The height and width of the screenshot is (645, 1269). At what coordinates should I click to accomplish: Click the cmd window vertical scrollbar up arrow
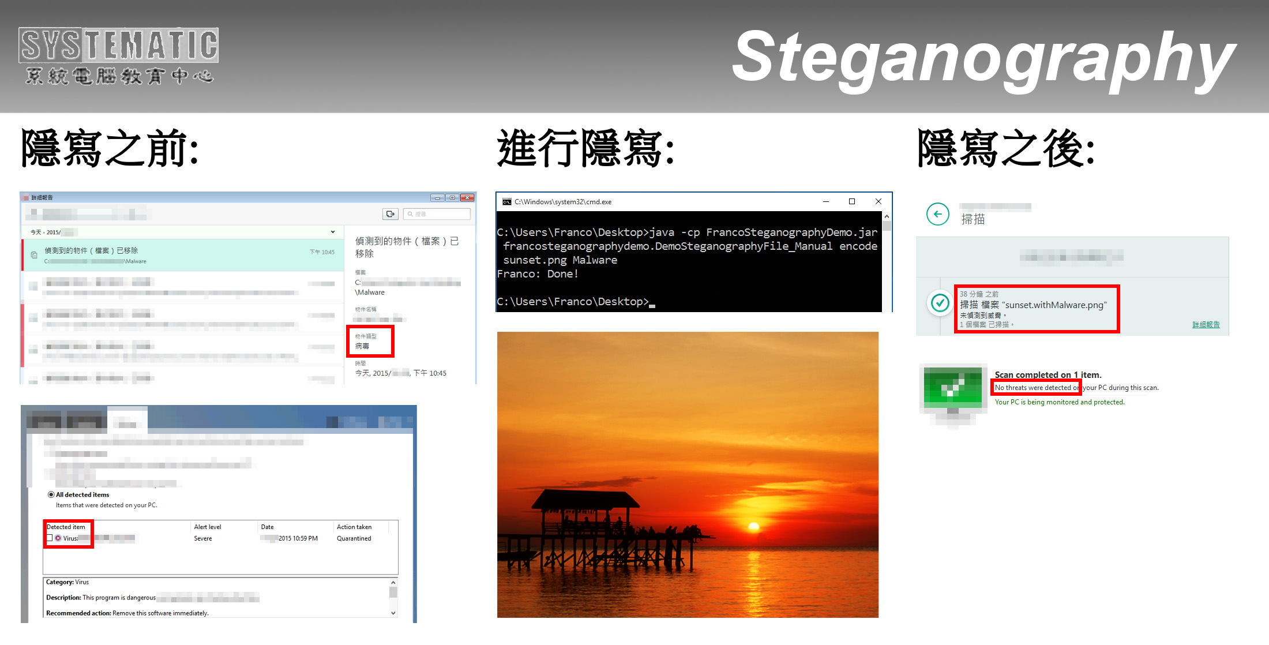pyautogui.click(x=887, y=216)
